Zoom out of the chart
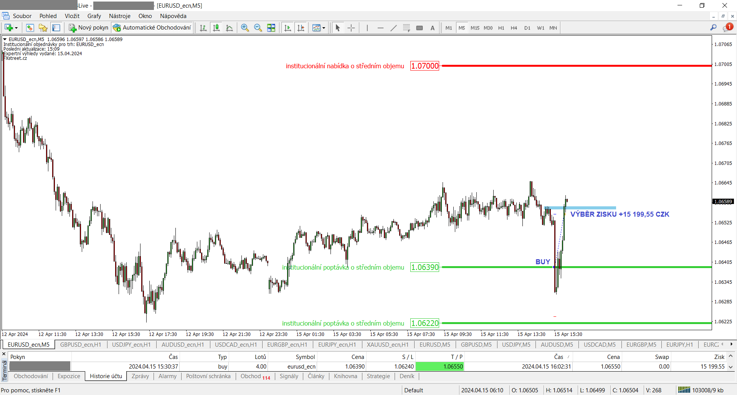 (x=258, y=28)
